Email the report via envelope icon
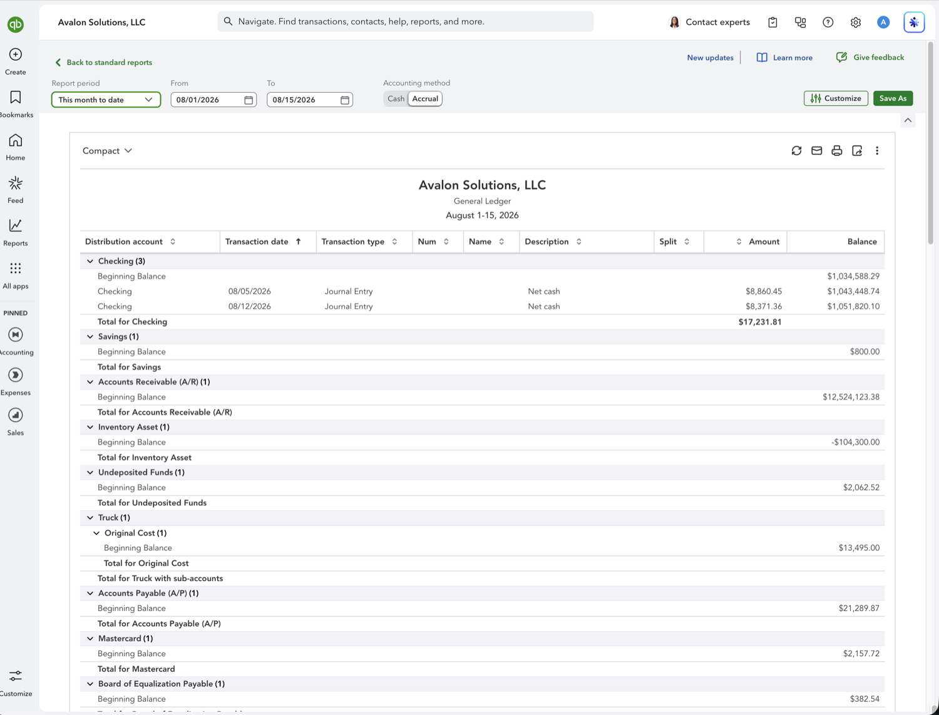The width and height of the screenshot is (939, 715). point(816,151)
